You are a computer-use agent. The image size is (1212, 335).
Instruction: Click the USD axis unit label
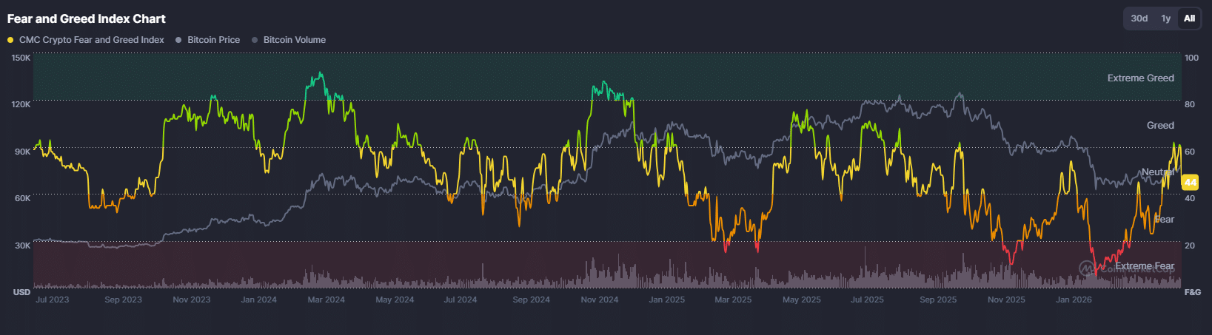(x=21, y=292)
